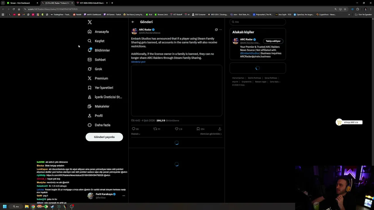Open Premium page in sidebar
374x210 pixels.
pos(98,78)
